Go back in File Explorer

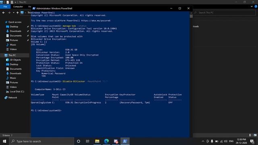coord(4,12)
